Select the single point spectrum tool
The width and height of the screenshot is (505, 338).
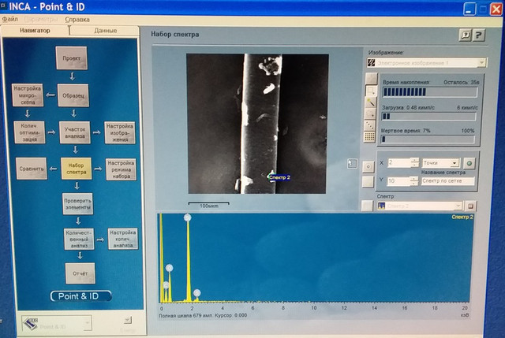(x=370, y=113)
